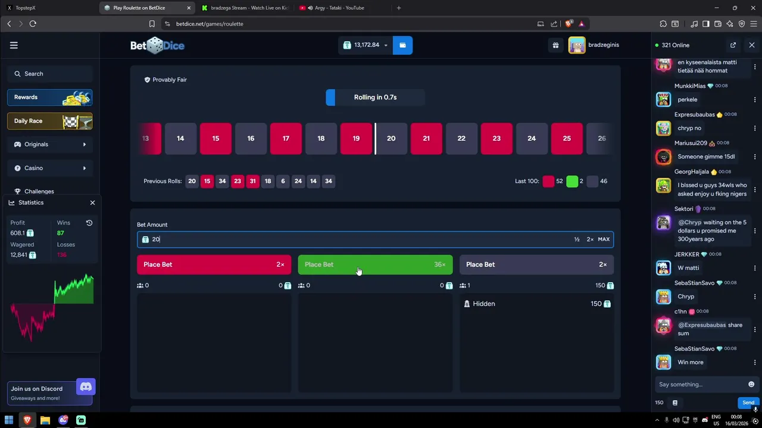
Task: Open a new browser tab
Action: (x=399, y=8)
